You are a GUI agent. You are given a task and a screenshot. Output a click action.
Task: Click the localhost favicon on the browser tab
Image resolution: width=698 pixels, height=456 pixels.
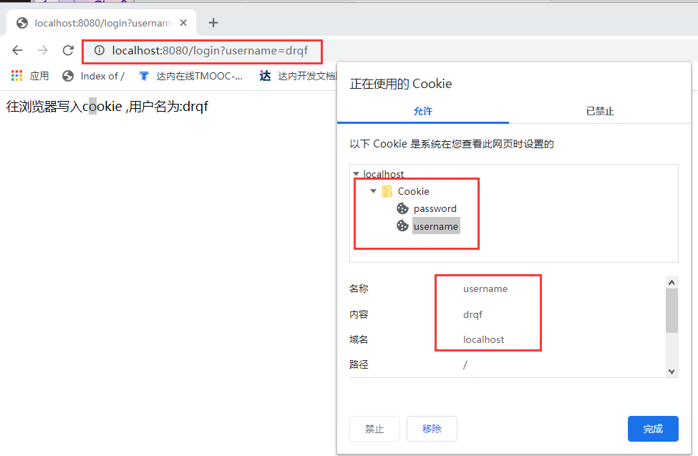coord(21,22)
